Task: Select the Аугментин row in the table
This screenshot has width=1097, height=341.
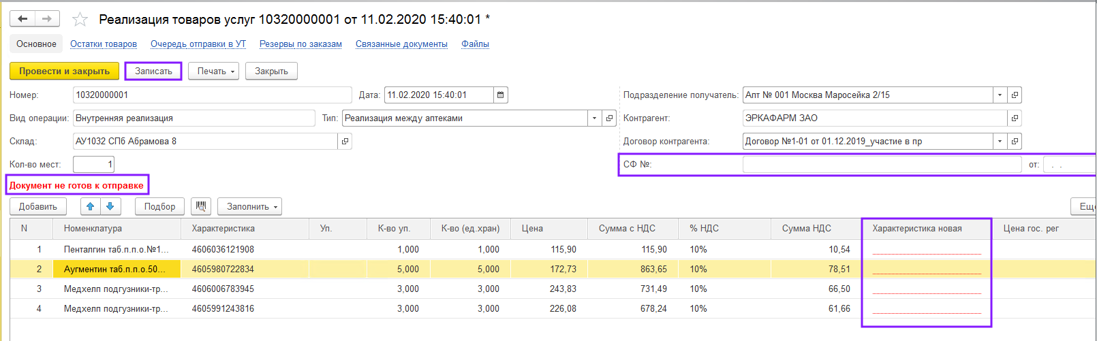Action: click(x=114, y=270)
